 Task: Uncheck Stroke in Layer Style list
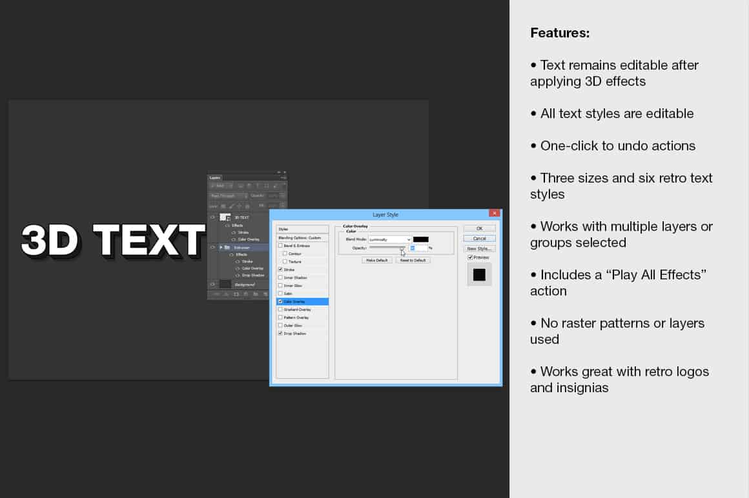coord(280,270)
